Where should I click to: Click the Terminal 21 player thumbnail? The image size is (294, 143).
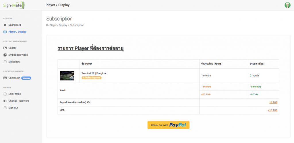(x=67, y=76)
